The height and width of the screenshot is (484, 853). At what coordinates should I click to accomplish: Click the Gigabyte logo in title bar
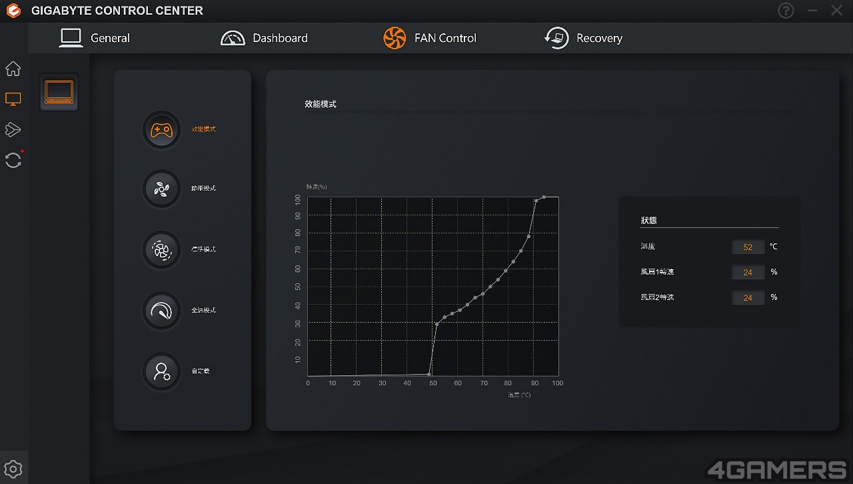(x=13, y=11)
